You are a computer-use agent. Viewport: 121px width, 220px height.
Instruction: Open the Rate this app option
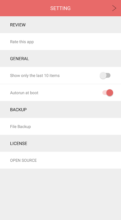[x=61, y=42]
